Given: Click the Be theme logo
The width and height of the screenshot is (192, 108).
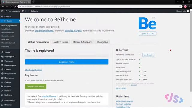Looking at the screenshot, I should tap(147, 23).
